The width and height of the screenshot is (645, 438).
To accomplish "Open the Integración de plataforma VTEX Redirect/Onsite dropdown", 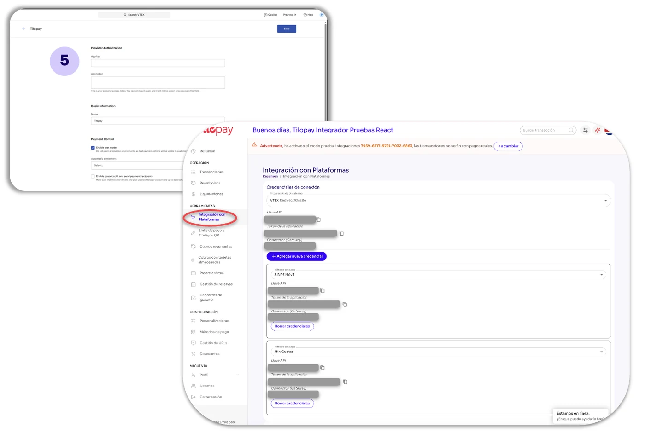I will [x=439, y=201].
